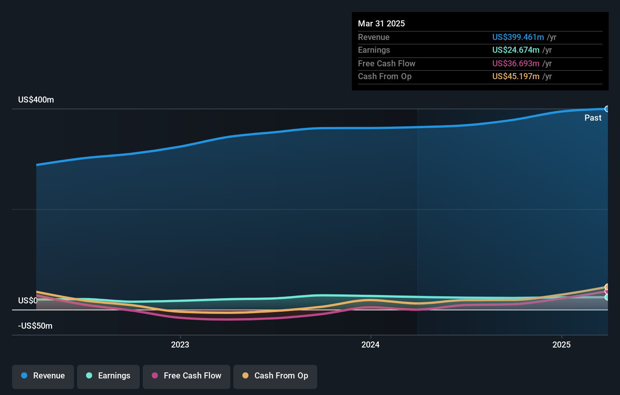The width and height of the screenshot is (620, 395).
Task: Click the Earnings label in tooltip
Action: (374, 50)
